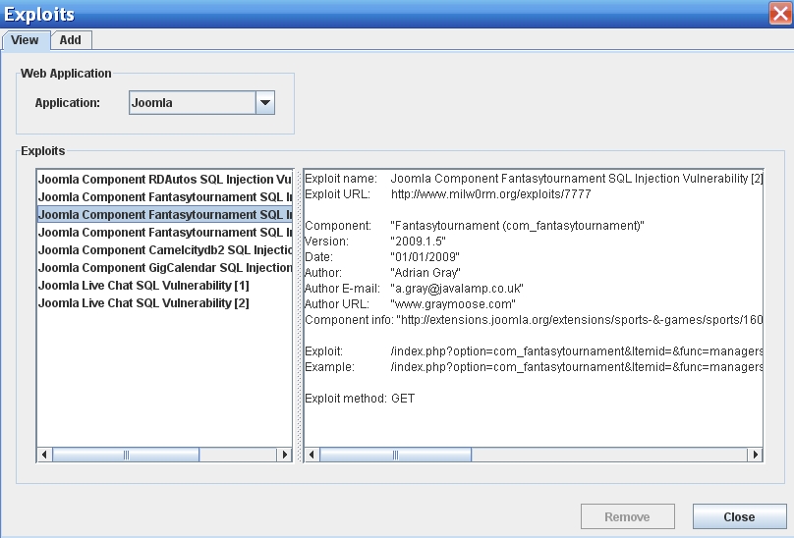The image size is (794, 538).
Task: Click the author URL www.graymoose.com
Action: [453, 304]
